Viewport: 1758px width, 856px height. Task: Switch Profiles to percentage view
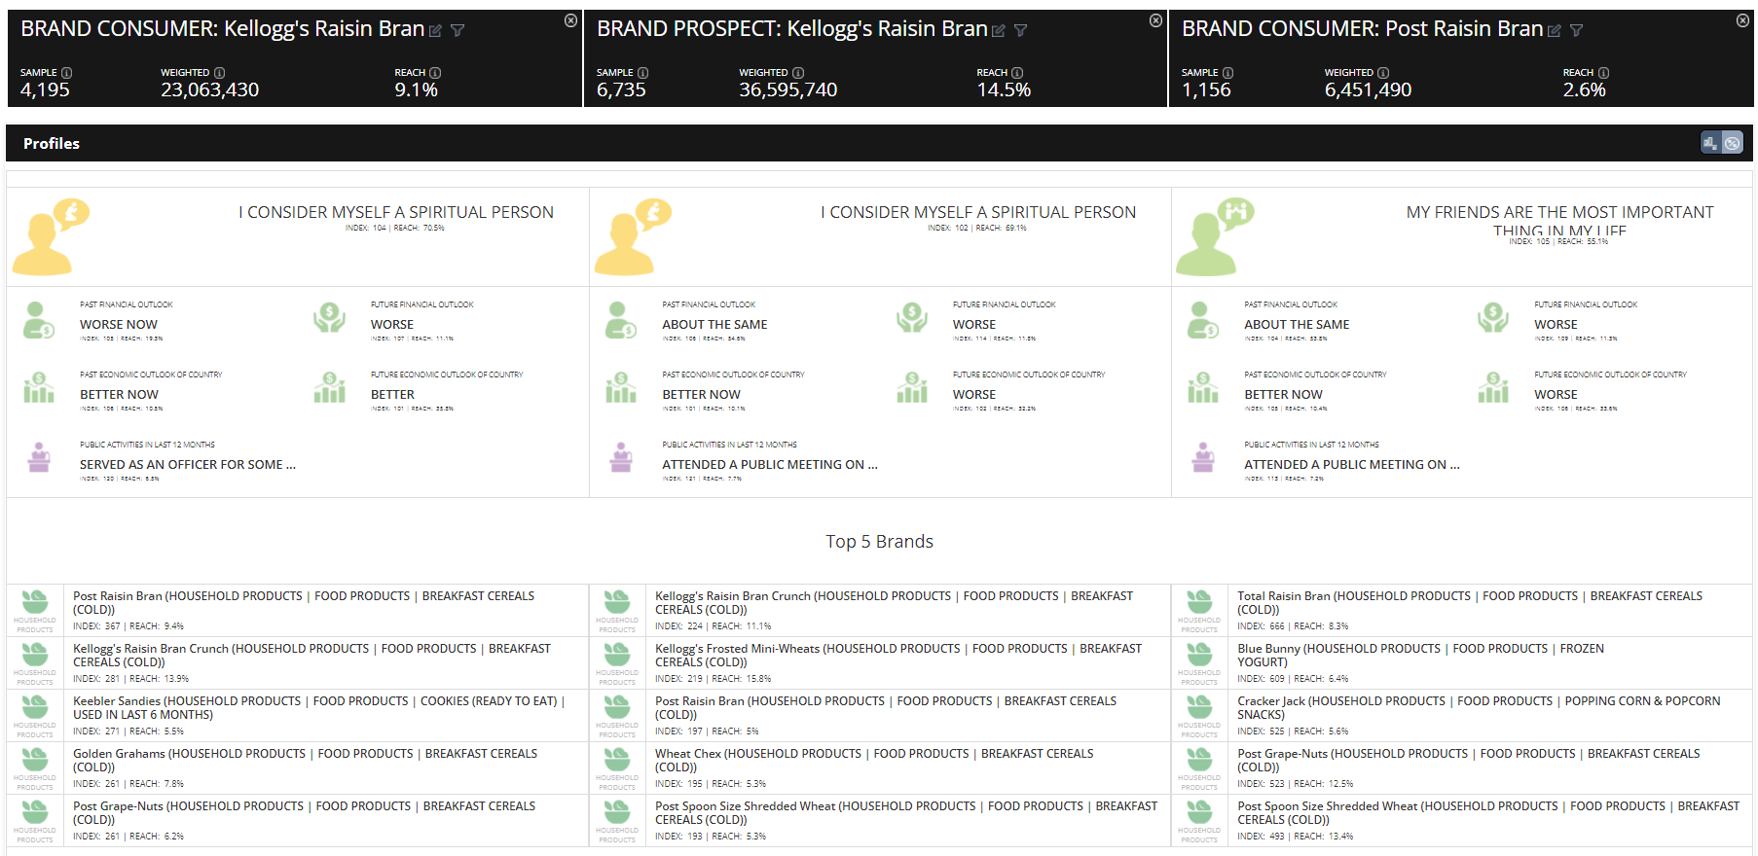[x=1733, y=143]
